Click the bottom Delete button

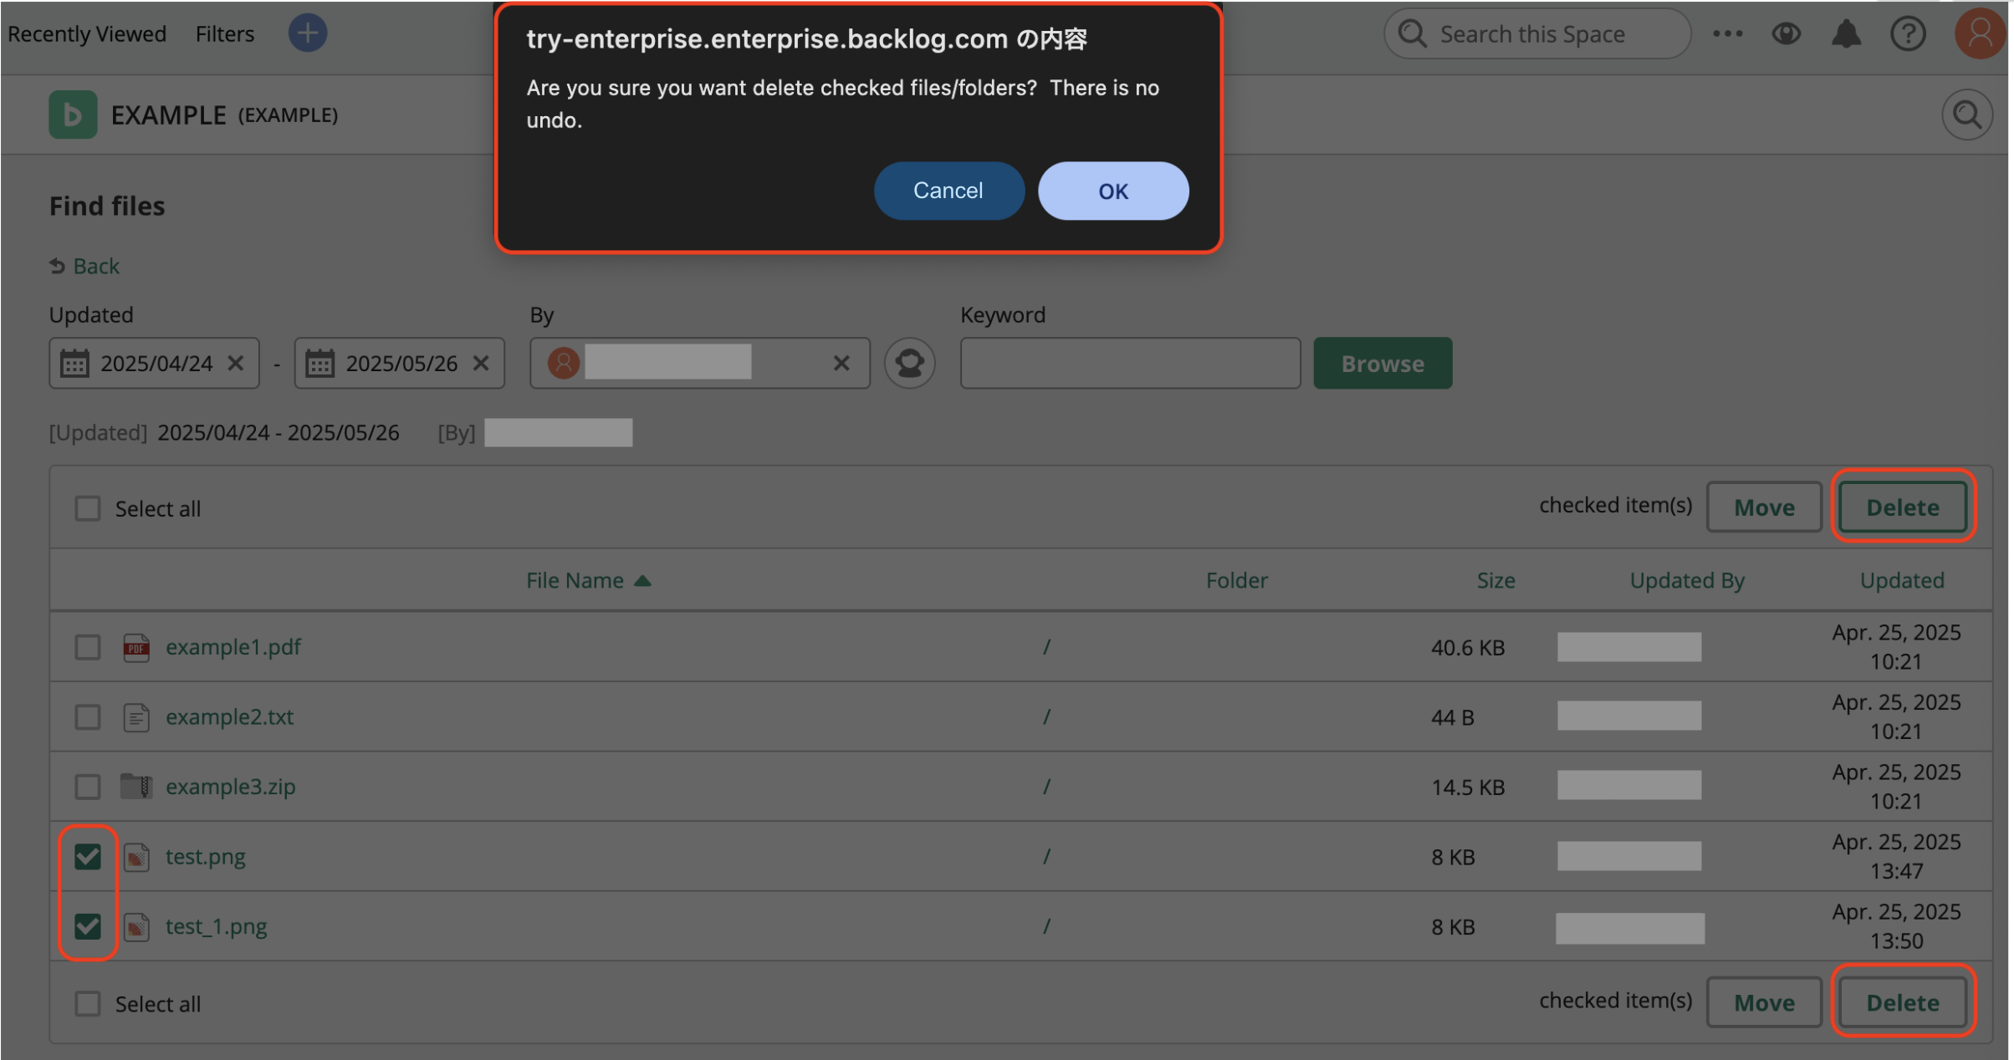1903,1002
